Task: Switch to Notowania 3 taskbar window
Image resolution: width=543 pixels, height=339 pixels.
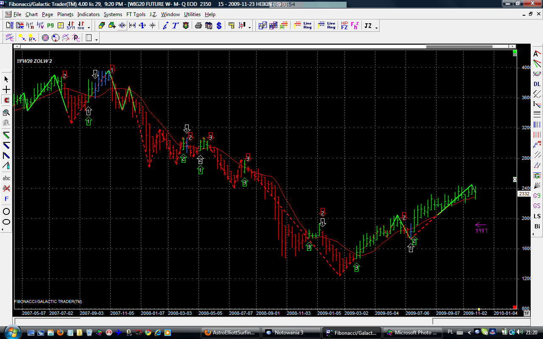Action: [x=290, y=333]
